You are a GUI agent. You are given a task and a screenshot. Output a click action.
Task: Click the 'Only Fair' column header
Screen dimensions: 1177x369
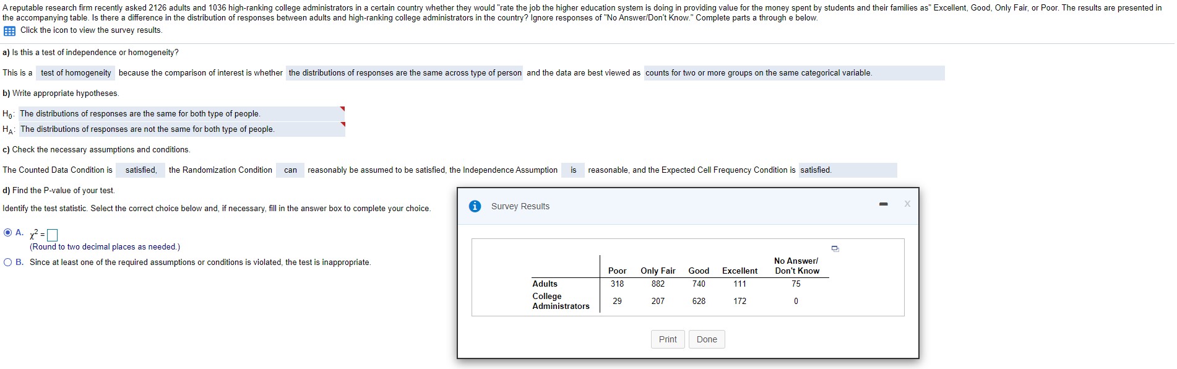(658, 271)
